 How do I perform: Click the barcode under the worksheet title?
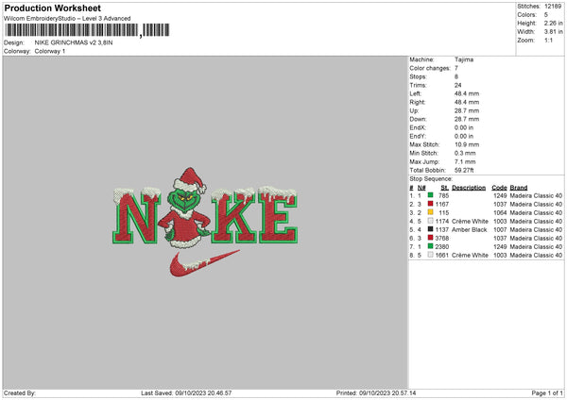click(x=87, y=30)
